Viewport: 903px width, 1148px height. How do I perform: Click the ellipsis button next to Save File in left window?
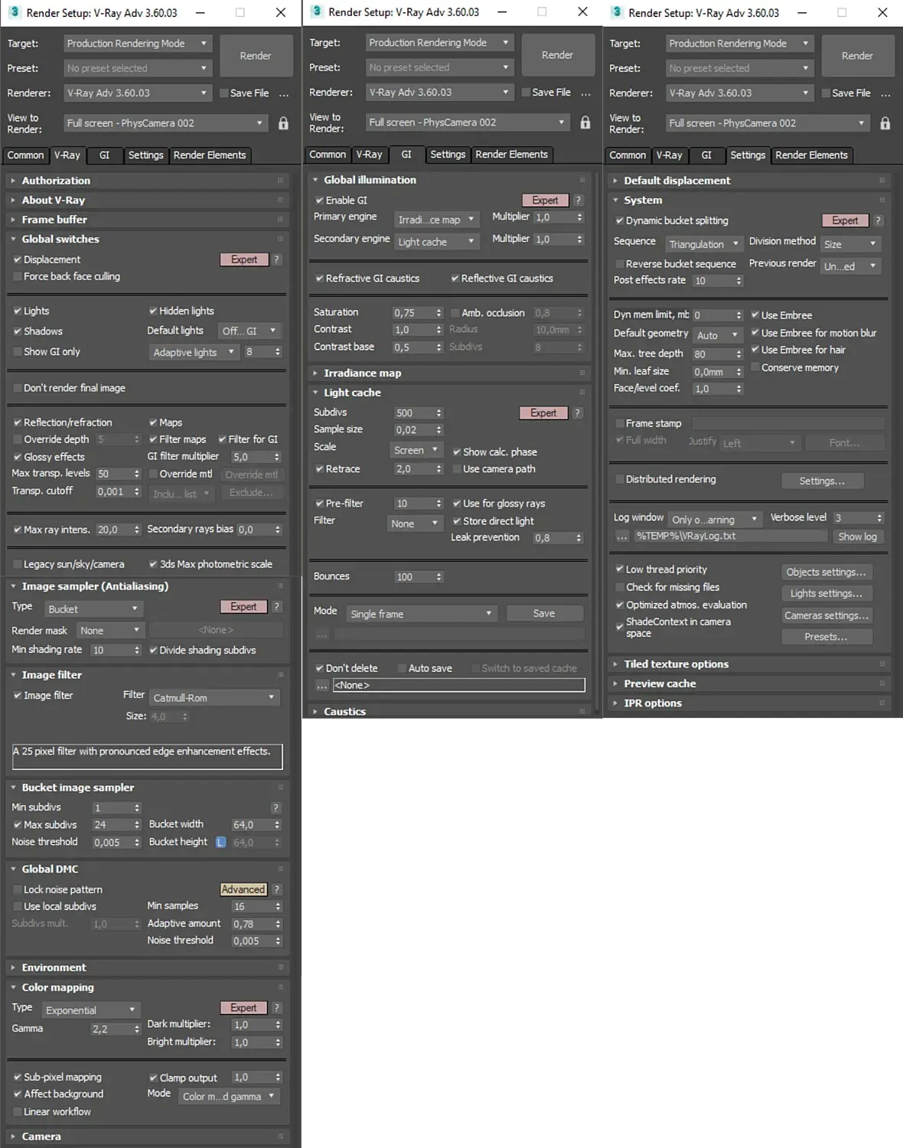284,93
